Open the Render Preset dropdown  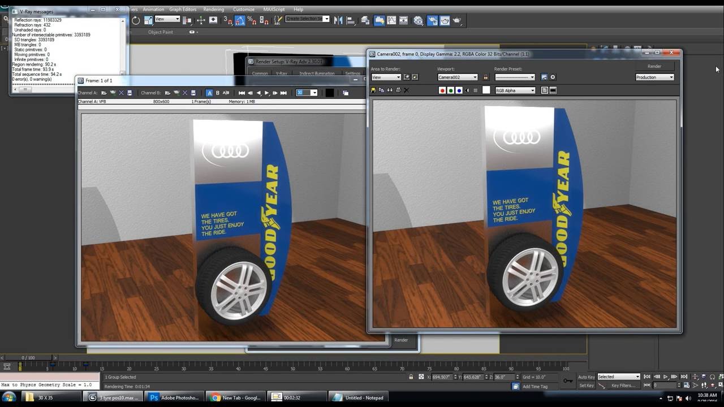[x=515, y=77]
